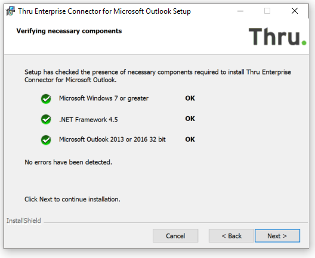
Task: Click green checkmark beside Windows 7 requirement
Action: coord(46,99)
